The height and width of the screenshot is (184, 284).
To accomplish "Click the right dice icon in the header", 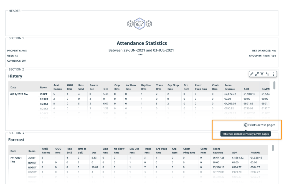I will (x=149, y=24).
